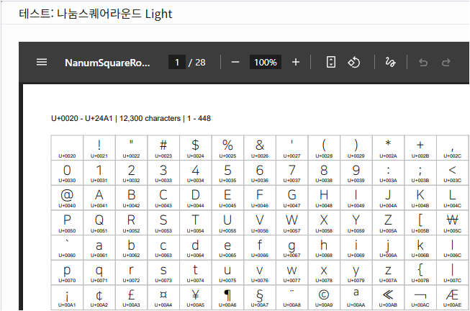Click the Æ ligature cell U+00AE
This screenshot has width=470, height=311.
(x=453, y=297)
